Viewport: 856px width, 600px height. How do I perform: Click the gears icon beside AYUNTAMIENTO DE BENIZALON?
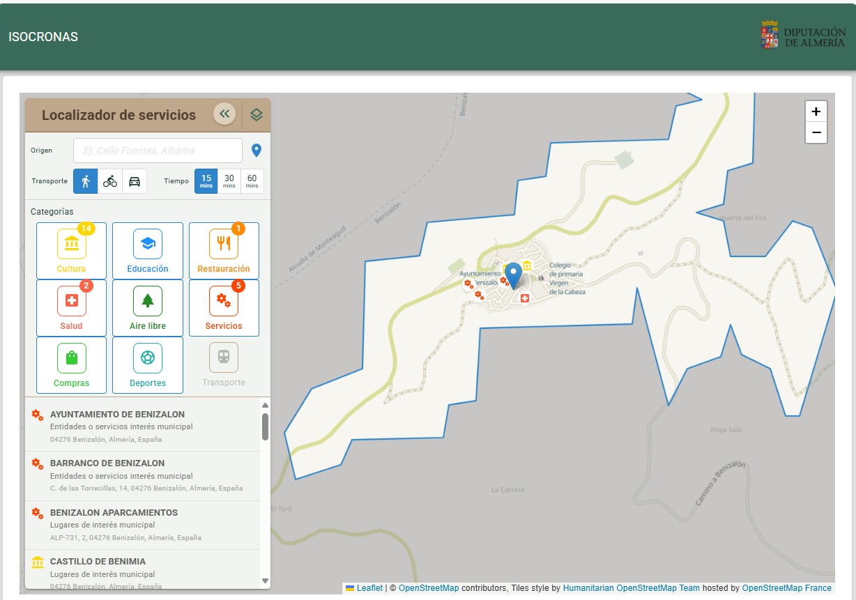click(x=38, y=415)
